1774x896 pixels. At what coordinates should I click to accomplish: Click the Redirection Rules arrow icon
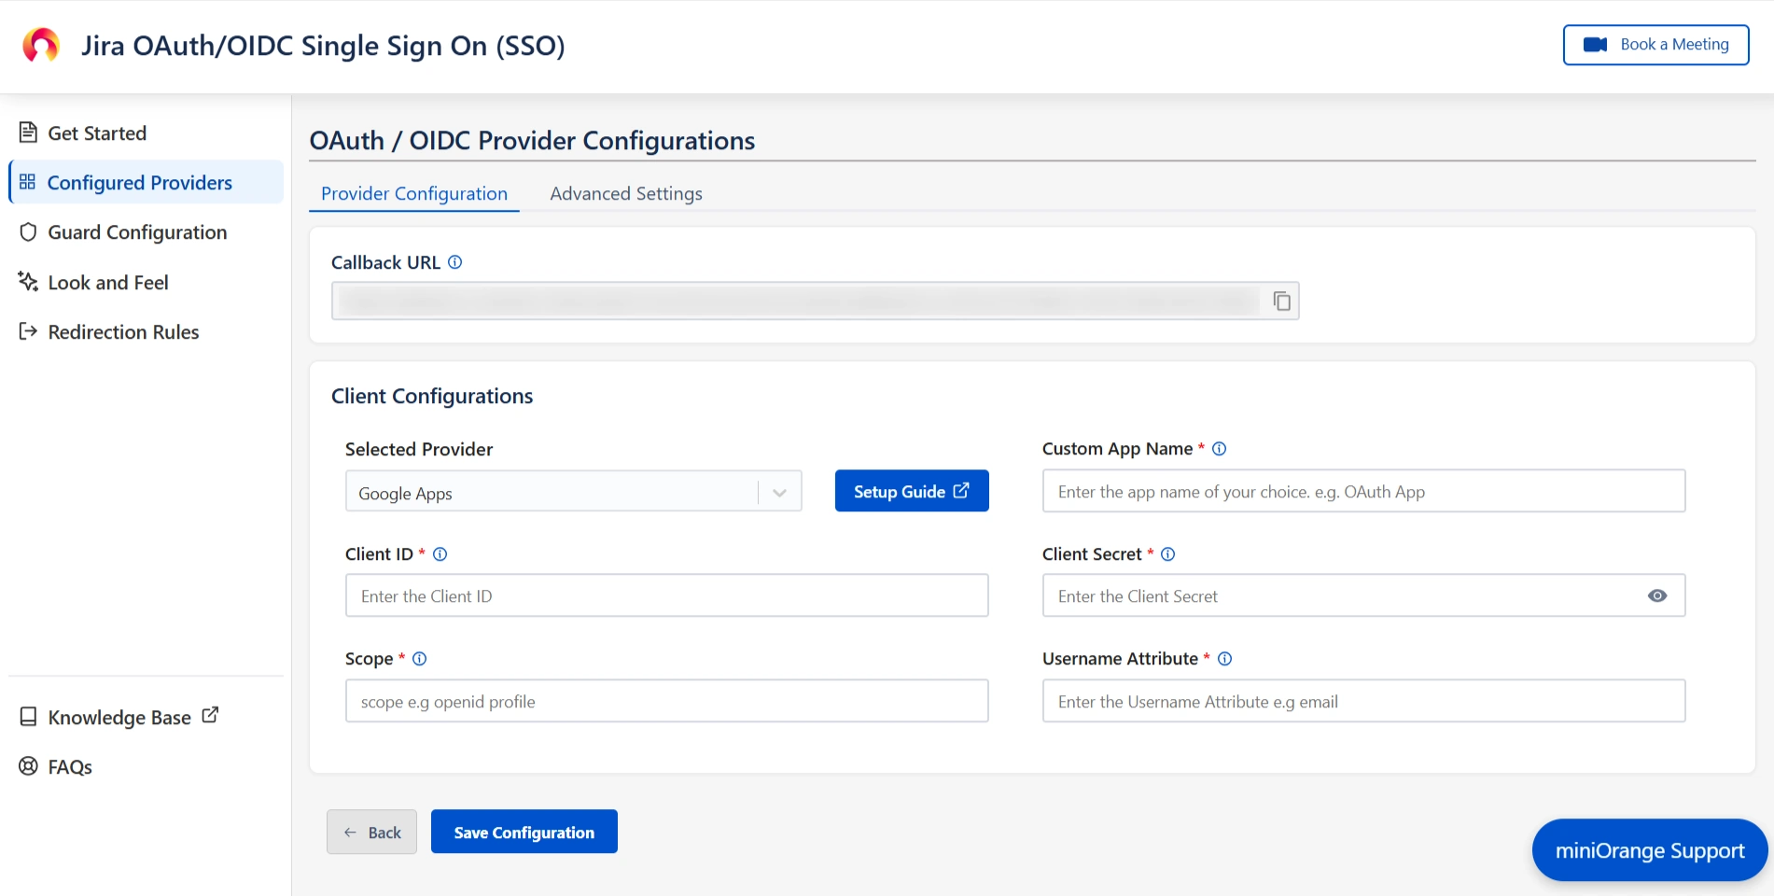(28, 331)
